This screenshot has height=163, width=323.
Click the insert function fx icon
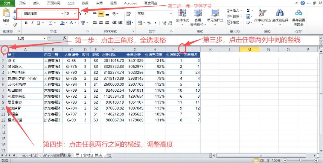coord(65,38)
